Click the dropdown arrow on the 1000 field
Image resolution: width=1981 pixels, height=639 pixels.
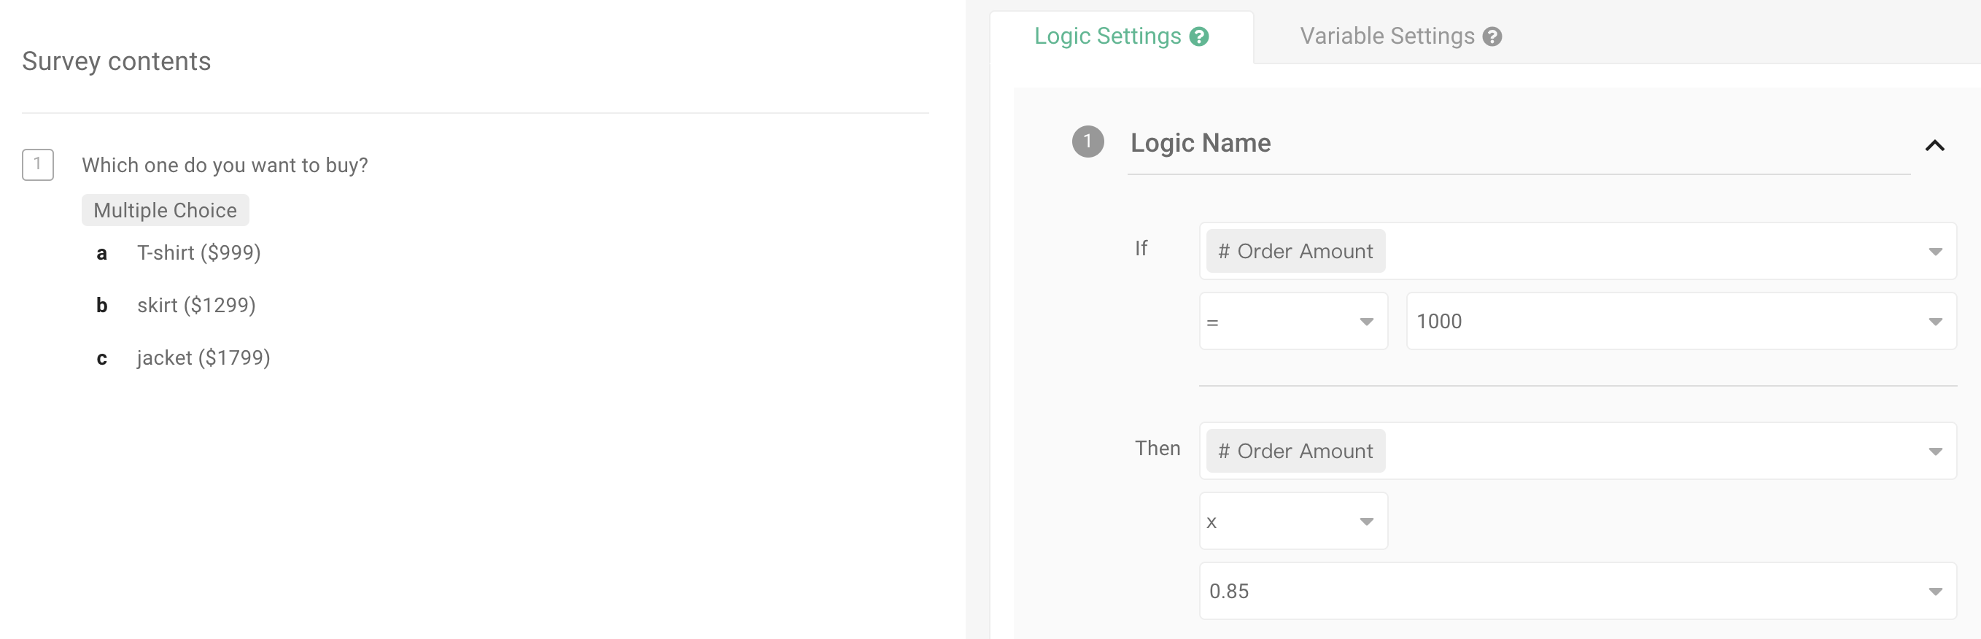1937,321
